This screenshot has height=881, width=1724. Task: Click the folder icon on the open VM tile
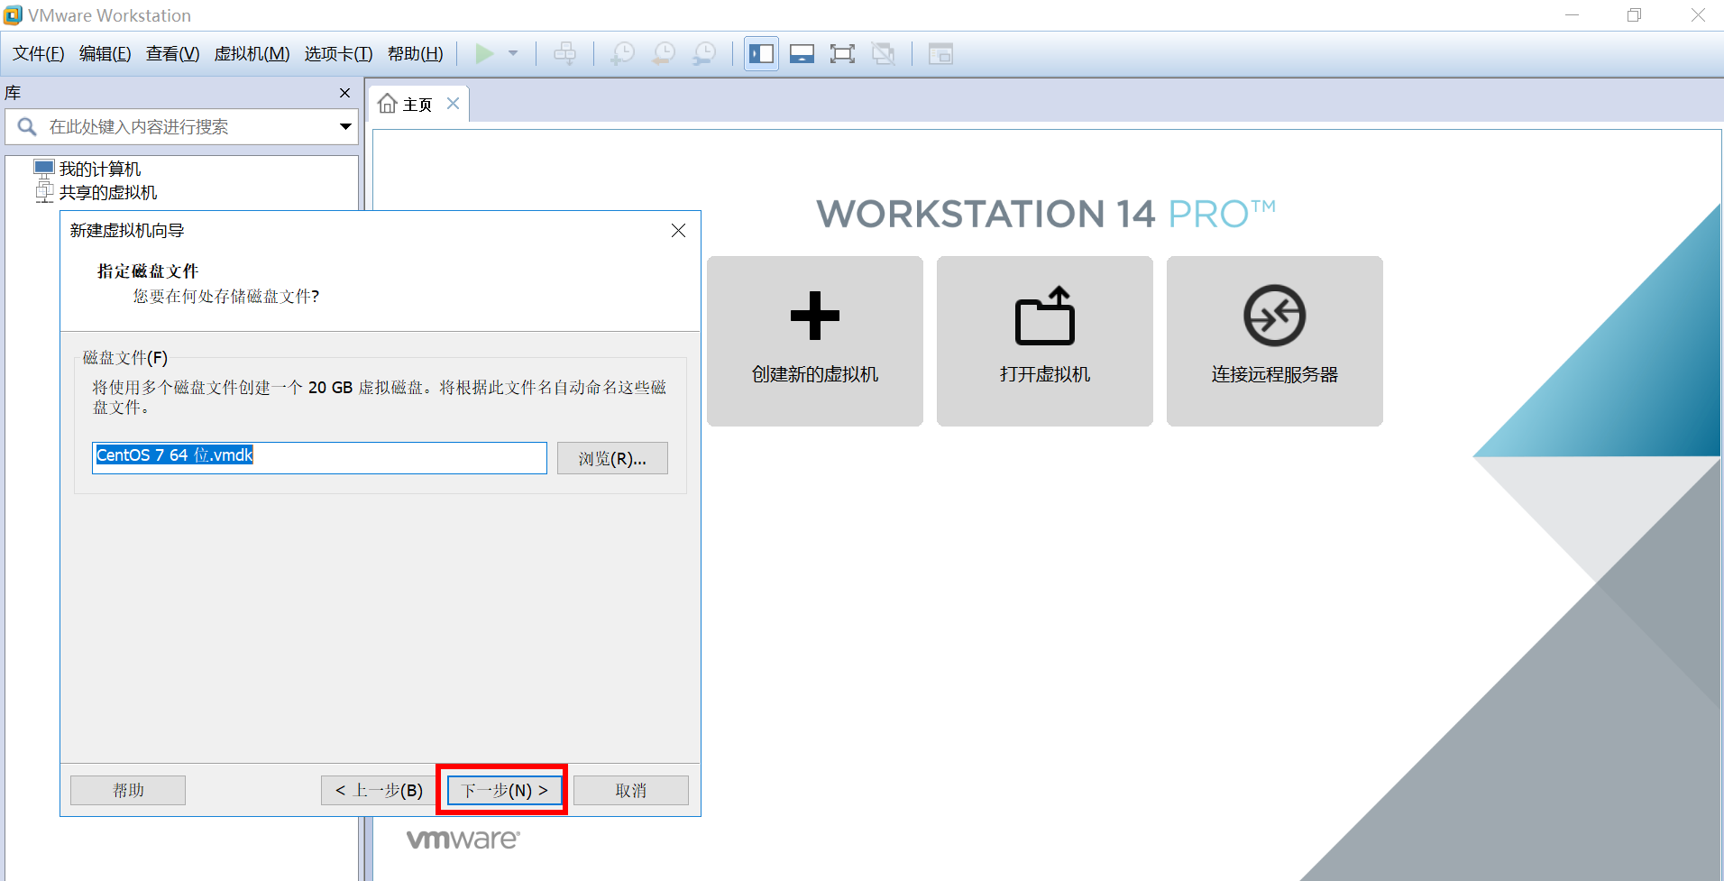1045,316
